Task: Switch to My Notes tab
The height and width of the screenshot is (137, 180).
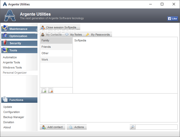Action: pos(74,35)
